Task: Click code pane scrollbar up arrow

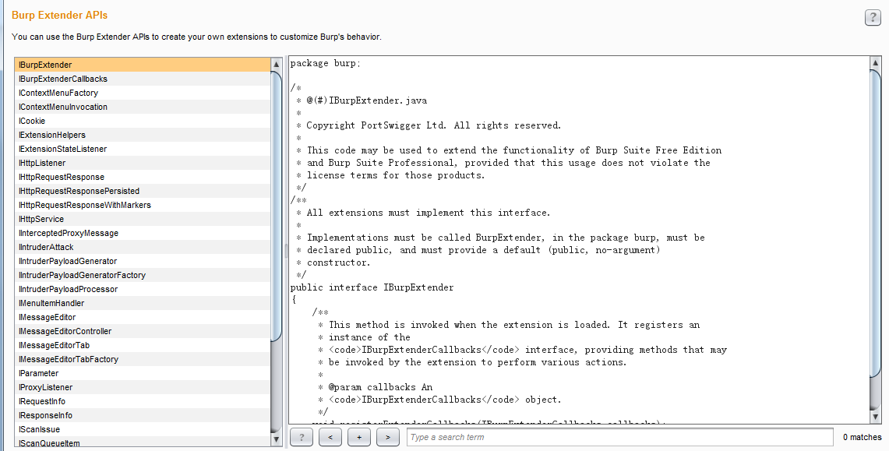Action: click(x=875, y=63)
